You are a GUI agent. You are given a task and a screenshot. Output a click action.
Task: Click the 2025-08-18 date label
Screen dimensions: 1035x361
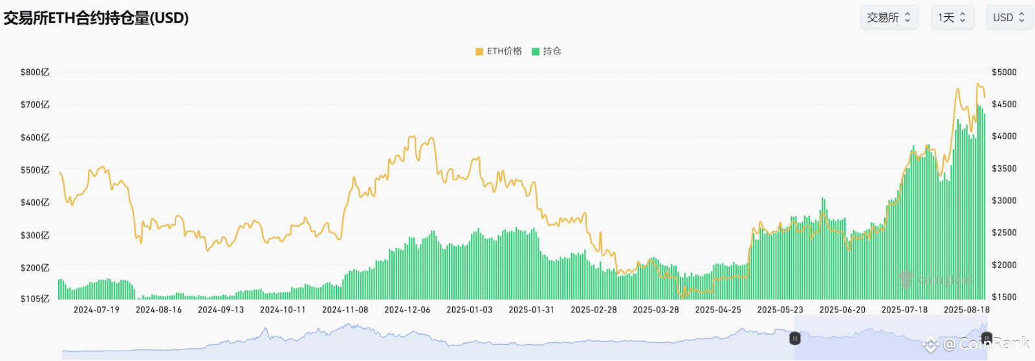pyautogui.click(x=966, y=310)
